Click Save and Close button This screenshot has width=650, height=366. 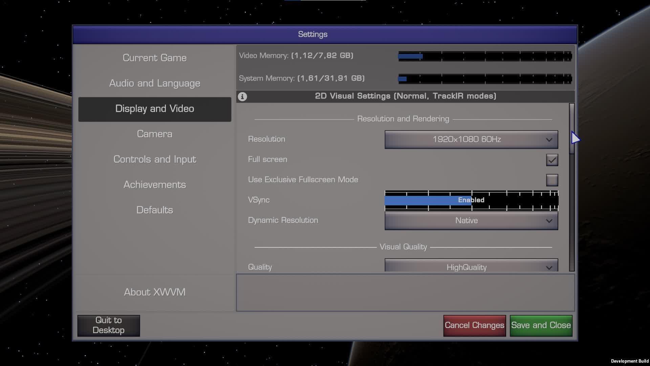point(541,325)
